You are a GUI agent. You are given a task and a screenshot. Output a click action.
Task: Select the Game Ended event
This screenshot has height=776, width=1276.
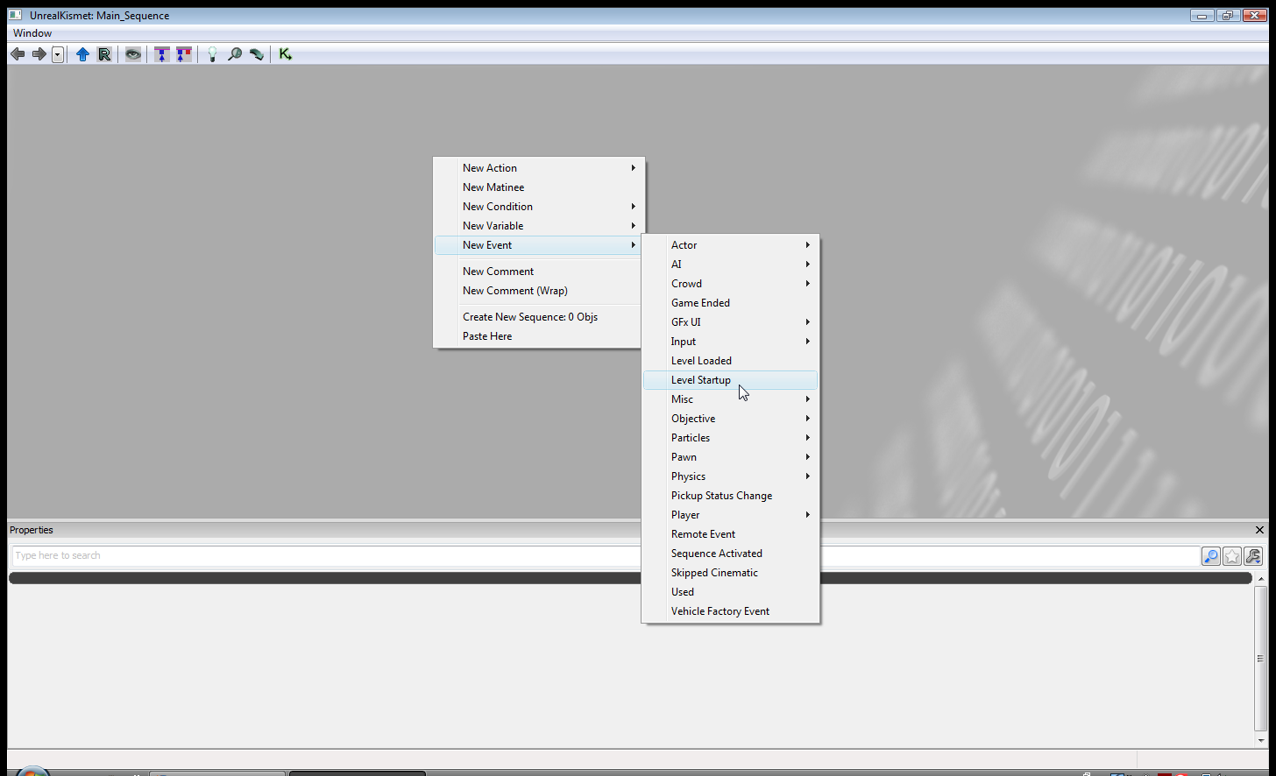tap(731, 303)
